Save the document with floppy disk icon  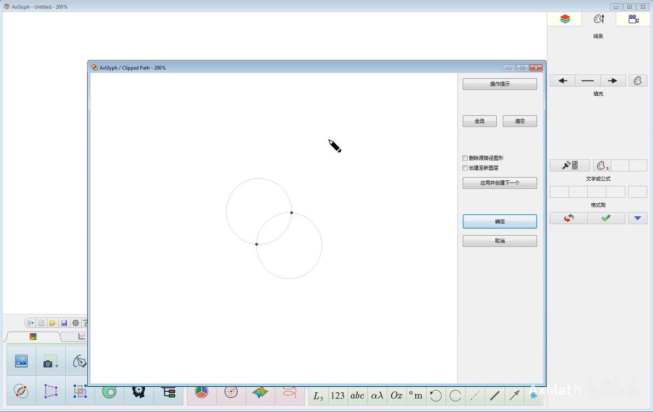[64, 323]
